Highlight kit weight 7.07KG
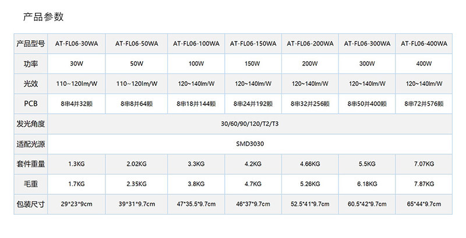Screen dimensions: 466x238 tap(424, 164)
